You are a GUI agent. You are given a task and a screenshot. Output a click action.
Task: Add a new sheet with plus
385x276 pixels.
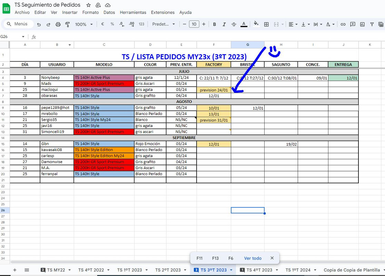(x=15, y=270)
